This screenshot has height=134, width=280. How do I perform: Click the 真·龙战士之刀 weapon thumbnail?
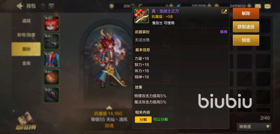142,16
